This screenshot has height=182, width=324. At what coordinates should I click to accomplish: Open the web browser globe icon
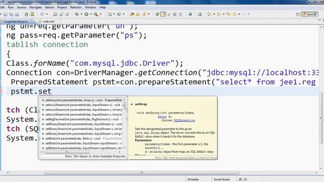pos(190,14)
